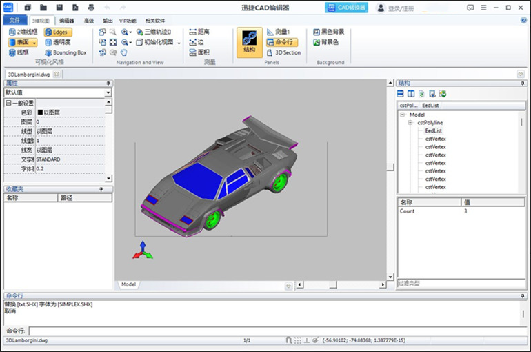Click the viewport horizontal scrollbar thumb
Viewport: 531px width, 352px height.
click(x=333, y=285)
